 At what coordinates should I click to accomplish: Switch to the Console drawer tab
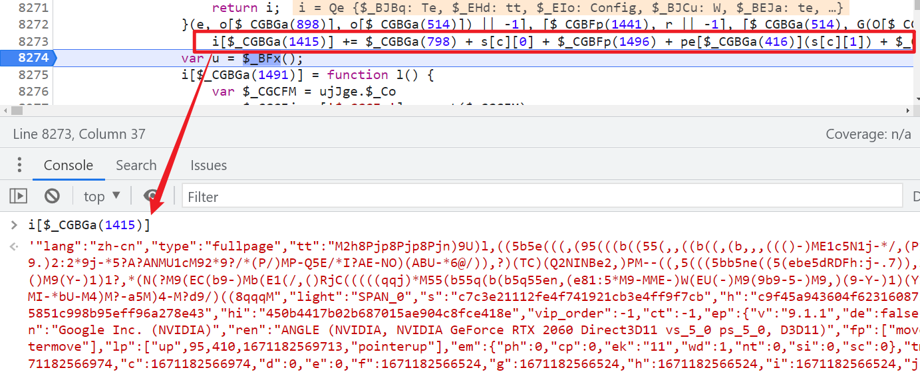[69, 165]
